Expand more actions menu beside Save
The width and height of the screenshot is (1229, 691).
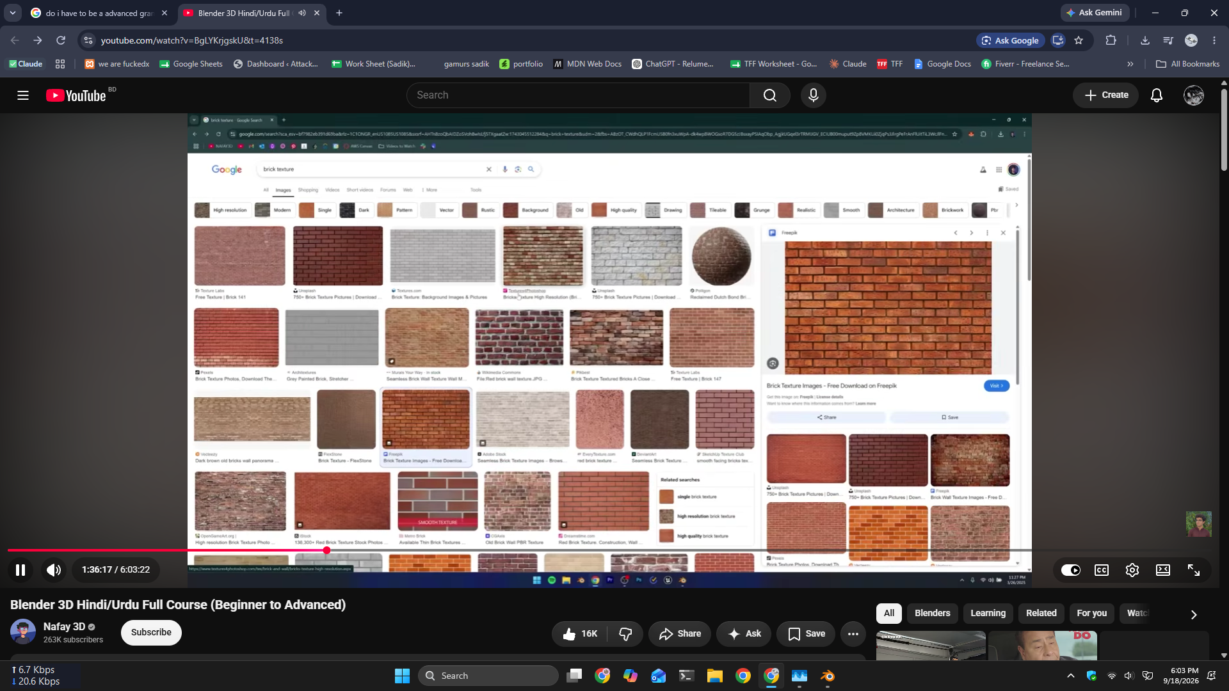853,633
